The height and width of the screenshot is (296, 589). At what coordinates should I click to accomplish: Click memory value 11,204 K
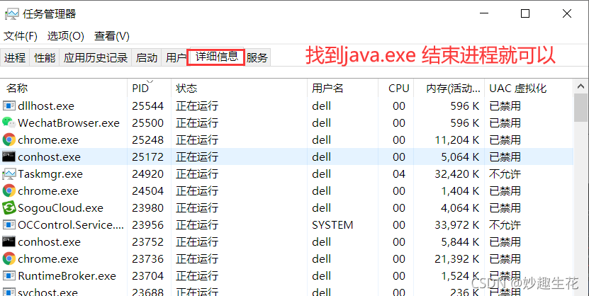point(457,140)
